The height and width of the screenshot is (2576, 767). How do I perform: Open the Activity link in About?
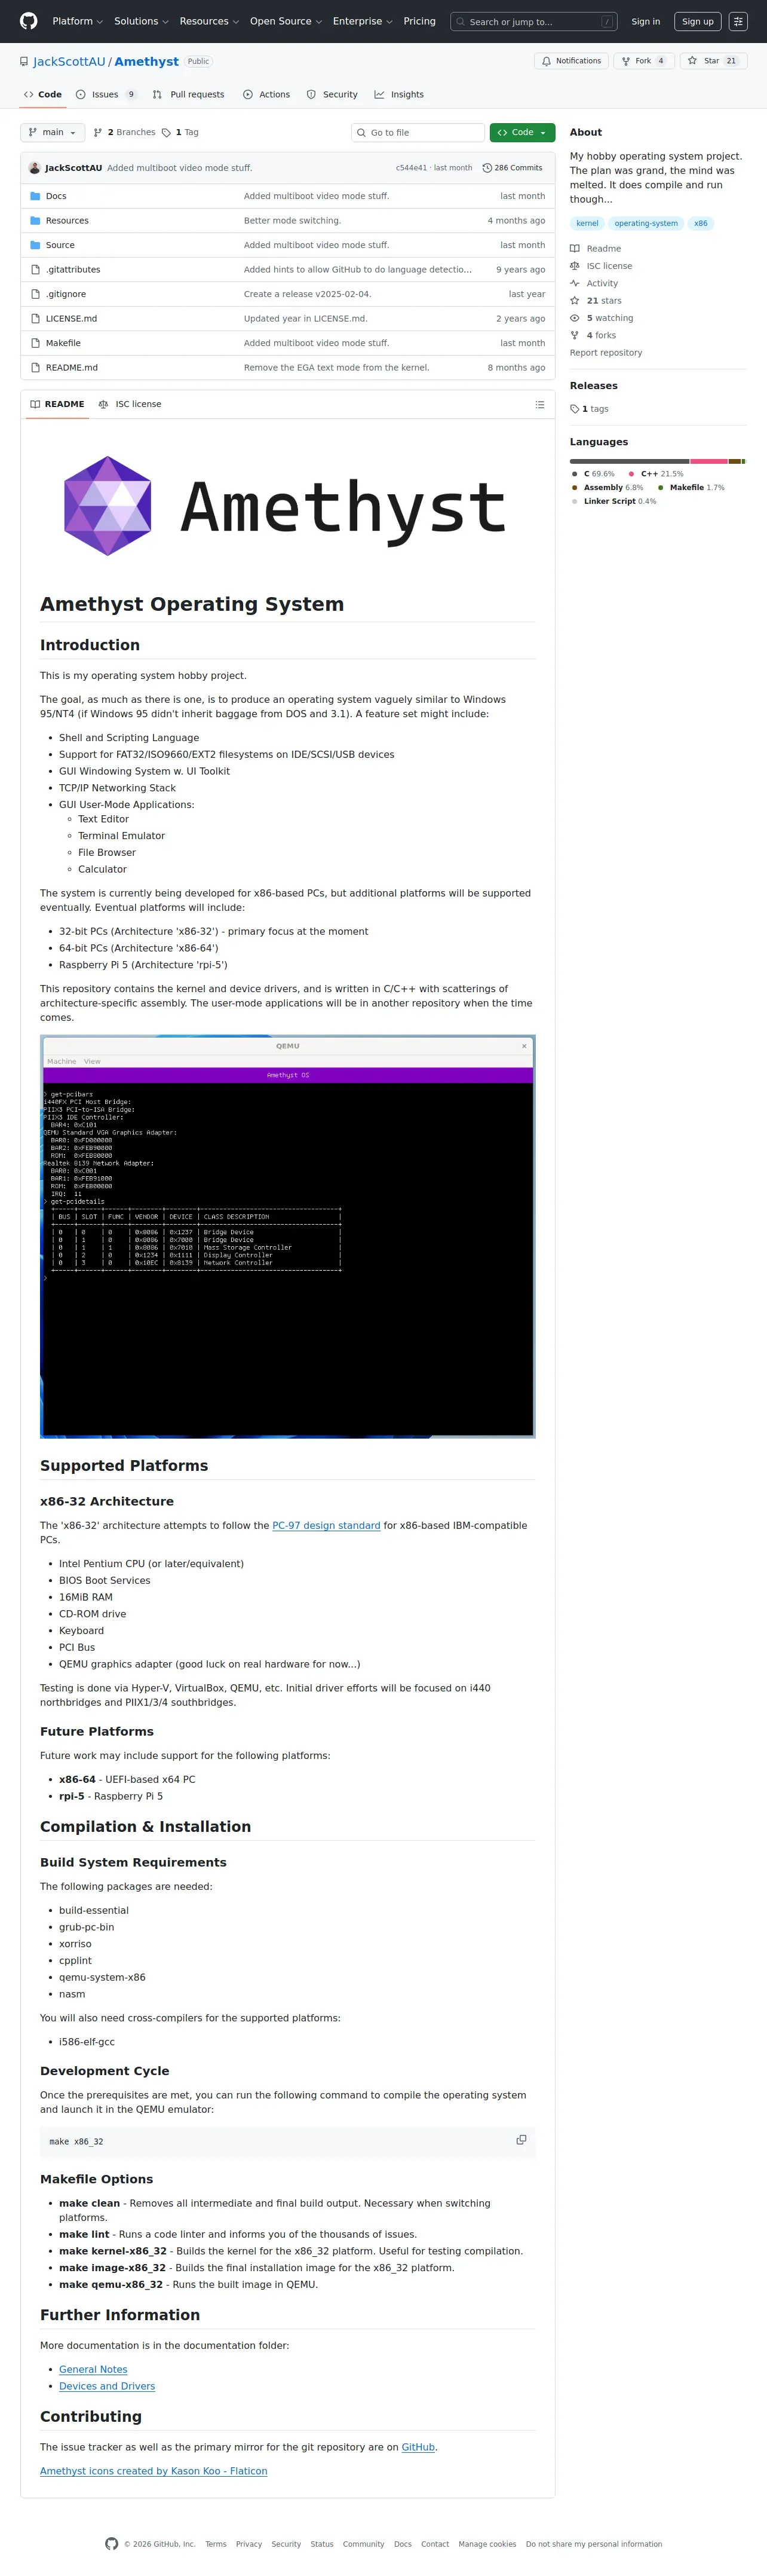click(x=594, y=283)
